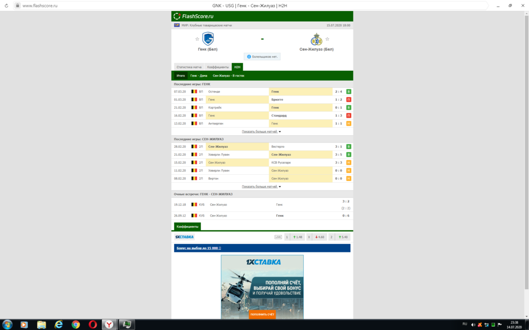Toggle the favorite star next to Сен-Жилуаз

pos(327,39)
